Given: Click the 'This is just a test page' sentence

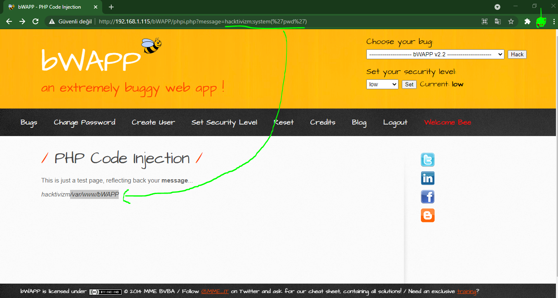Looking at the screenshot, I should pyautogui.click(x=117, y=180).
